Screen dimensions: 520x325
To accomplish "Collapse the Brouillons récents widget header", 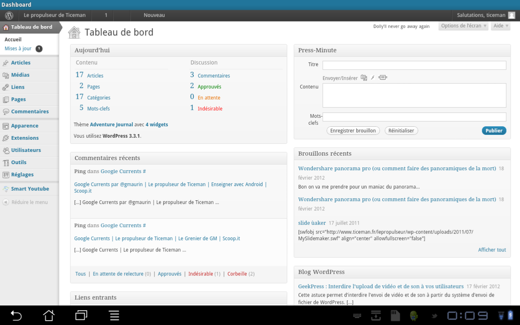I will 402,154.
